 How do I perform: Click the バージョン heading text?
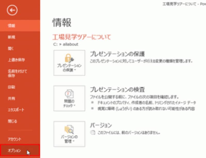pyautogui.click(x=101, y=125)
